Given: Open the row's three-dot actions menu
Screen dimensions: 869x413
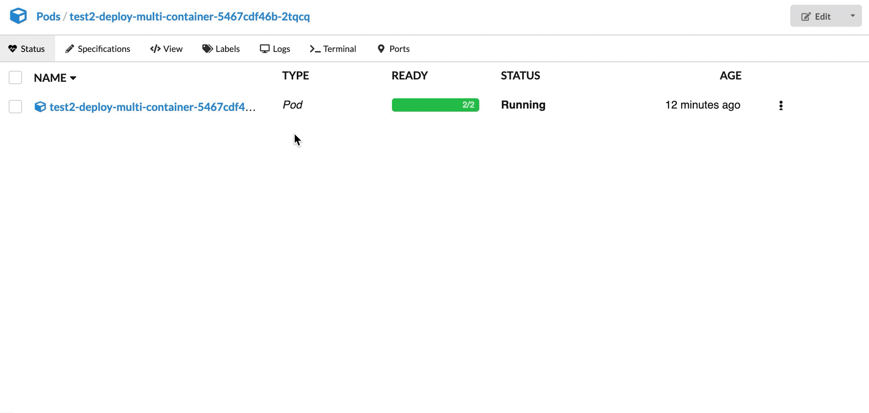Looking at the screenshot, I should click(781, 105).
